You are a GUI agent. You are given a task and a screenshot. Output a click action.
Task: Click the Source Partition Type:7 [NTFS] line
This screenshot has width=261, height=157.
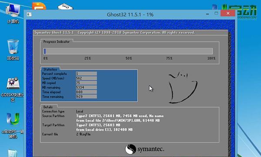tap(120, 116)
